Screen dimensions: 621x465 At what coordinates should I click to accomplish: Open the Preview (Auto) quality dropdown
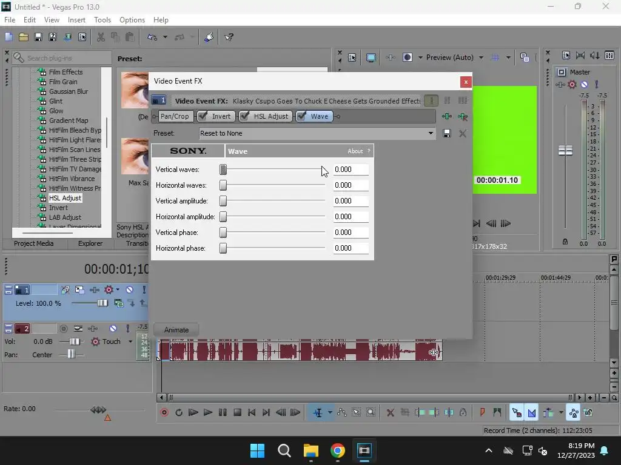[x=481, y=58]
